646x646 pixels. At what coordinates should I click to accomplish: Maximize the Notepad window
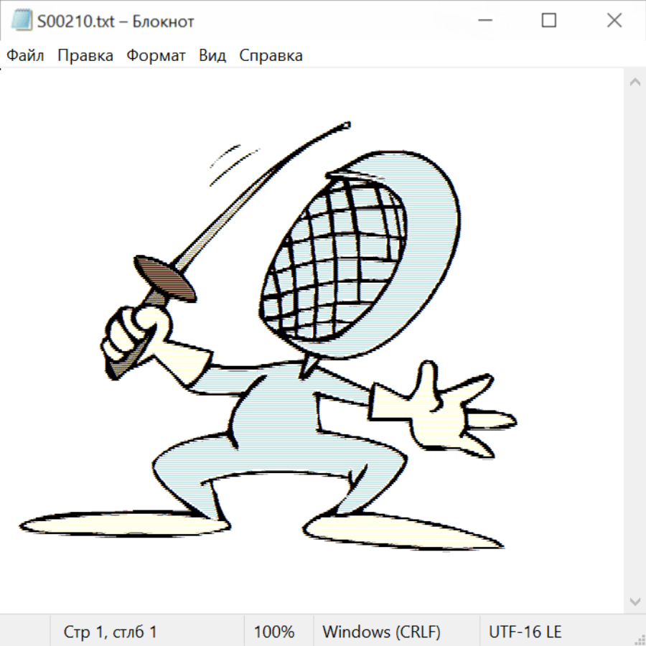[x=548, y=21]
